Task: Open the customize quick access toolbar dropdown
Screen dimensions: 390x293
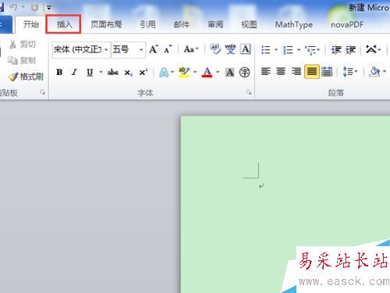Action: (x=49, y=8)
